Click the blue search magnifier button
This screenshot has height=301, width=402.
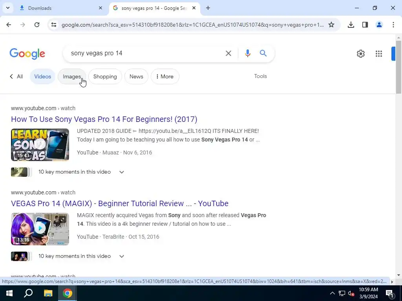[263, 53]
